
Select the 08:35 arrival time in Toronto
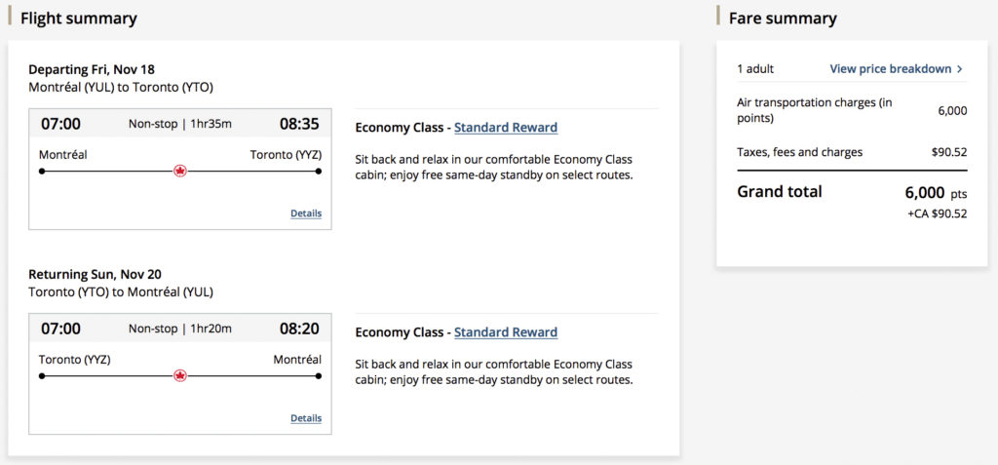(x=300, y=124)
